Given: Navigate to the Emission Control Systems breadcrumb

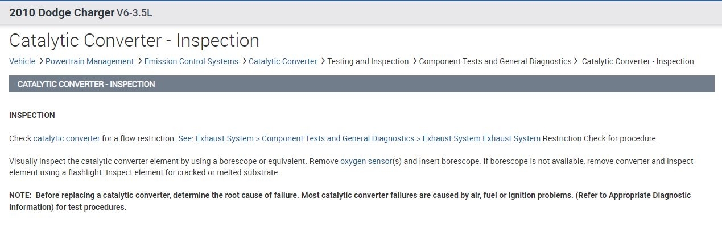Looking at the screenshot, I should pyautogui.click(x=191, y=61).
